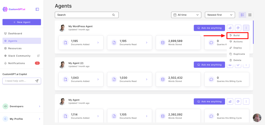Switch to list view layout

click(x=242, y=15)
